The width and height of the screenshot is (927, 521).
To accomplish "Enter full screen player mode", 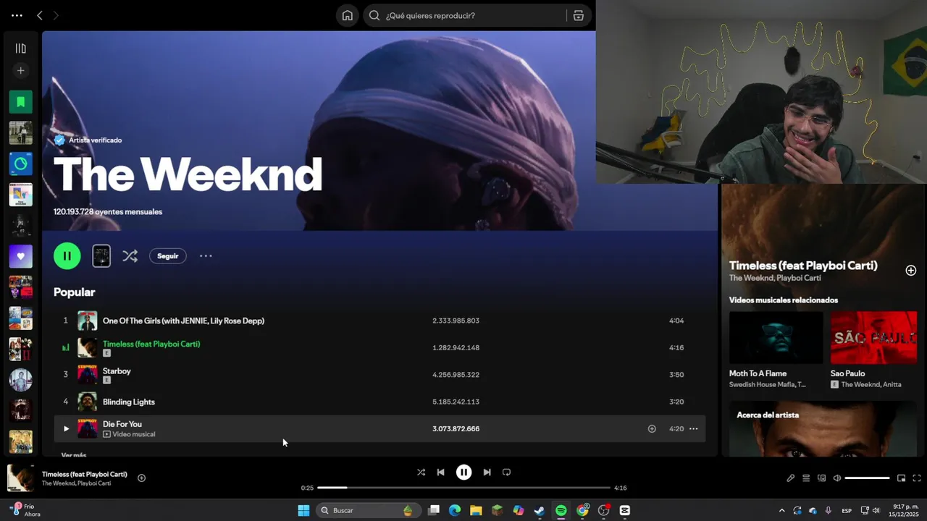I will (x=916, y=478).
